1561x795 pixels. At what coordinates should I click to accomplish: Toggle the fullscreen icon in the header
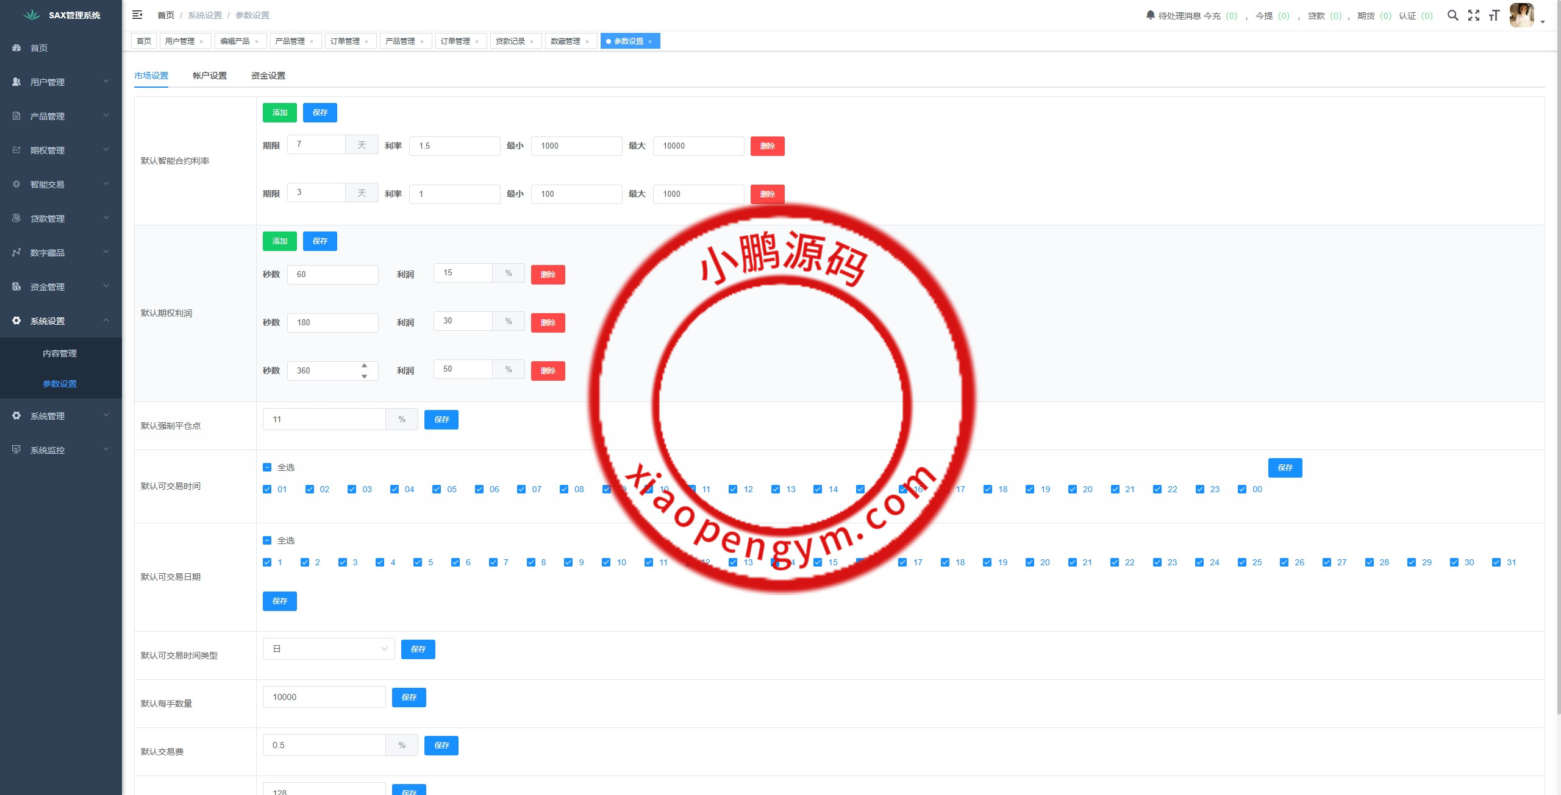(1474, 15)
